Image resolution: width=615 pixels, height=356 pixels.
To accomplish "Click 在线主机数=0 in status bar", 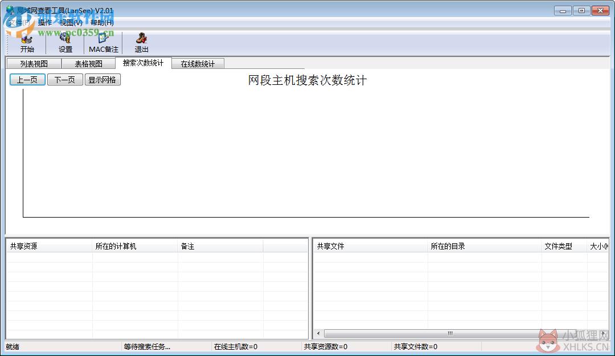I will point(236,346).
